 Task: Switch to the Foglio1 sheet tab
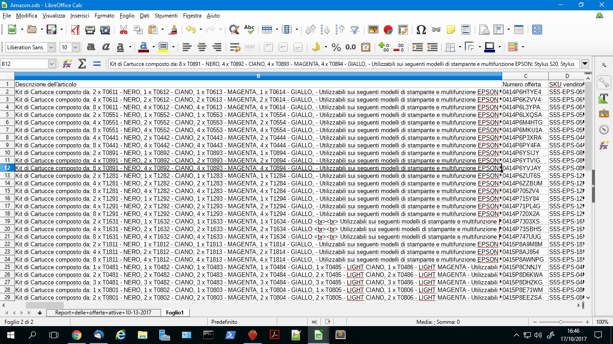175,313
